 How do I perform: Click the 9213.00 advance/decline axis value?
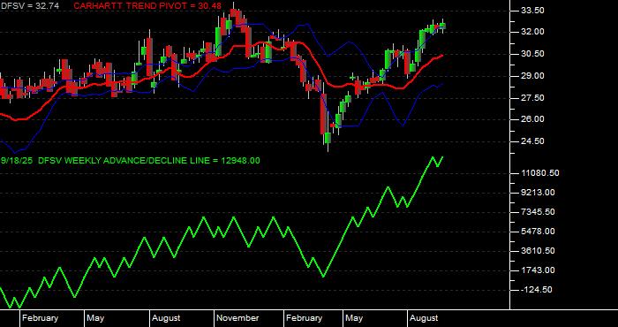[538, 193]
